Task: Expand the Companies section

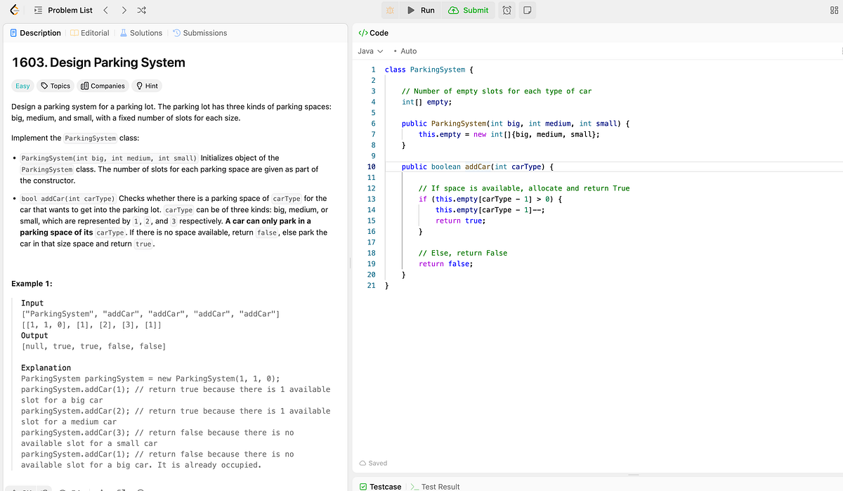Action: tap(103, 85)
